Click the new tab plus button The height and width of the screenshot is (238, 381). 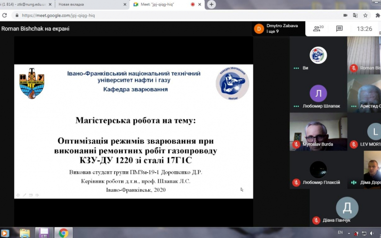[x=211, y=4]
